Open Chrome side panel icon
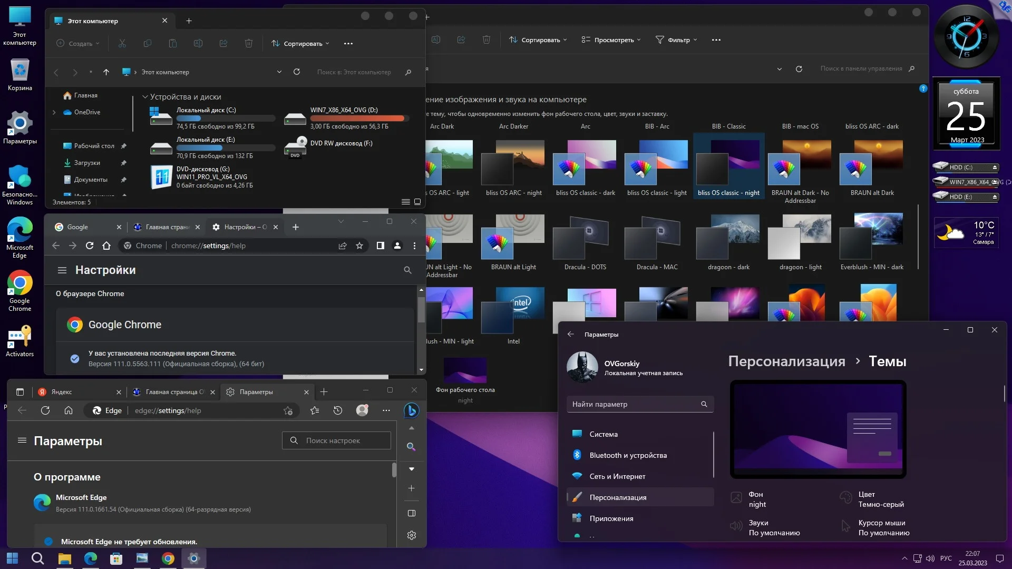 (380, 246)
